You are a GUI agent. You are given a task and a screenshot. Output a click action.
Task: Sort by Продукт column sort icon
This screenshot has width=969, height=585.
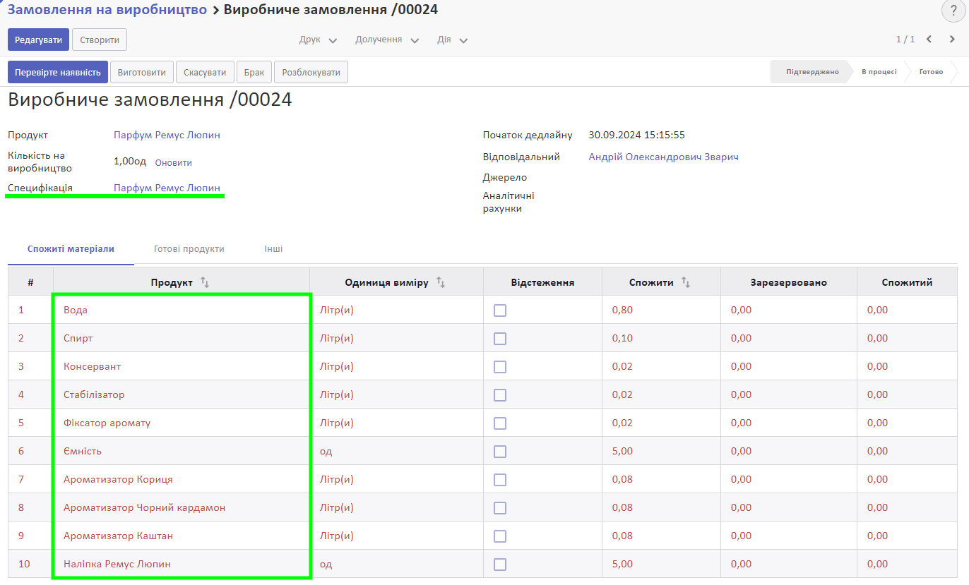point(205,282)
